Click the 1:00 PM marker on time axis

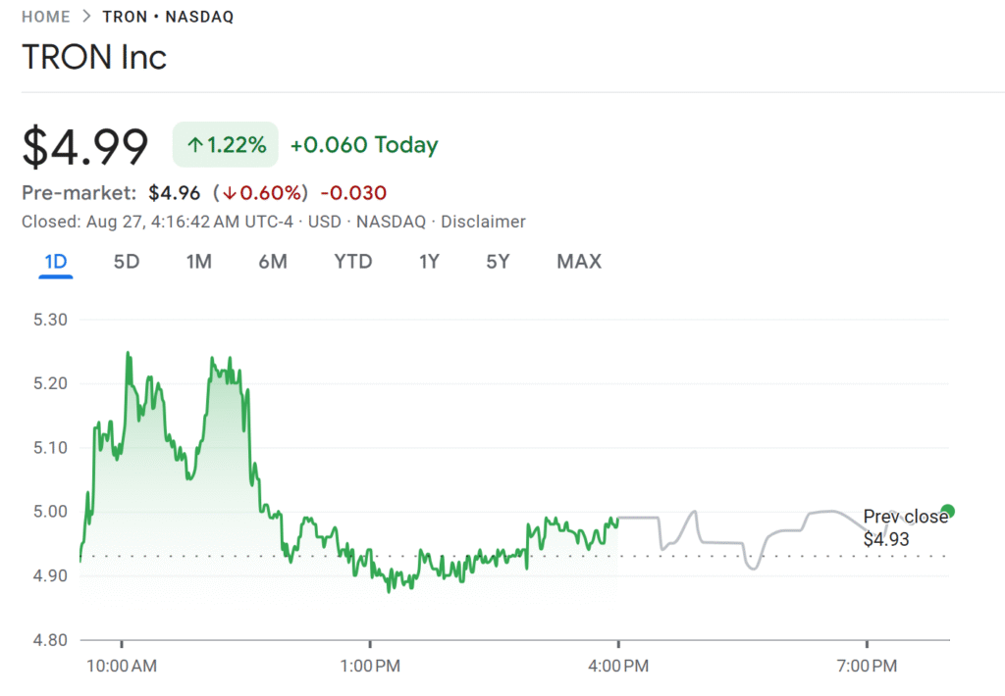click(x=369, y=667)
